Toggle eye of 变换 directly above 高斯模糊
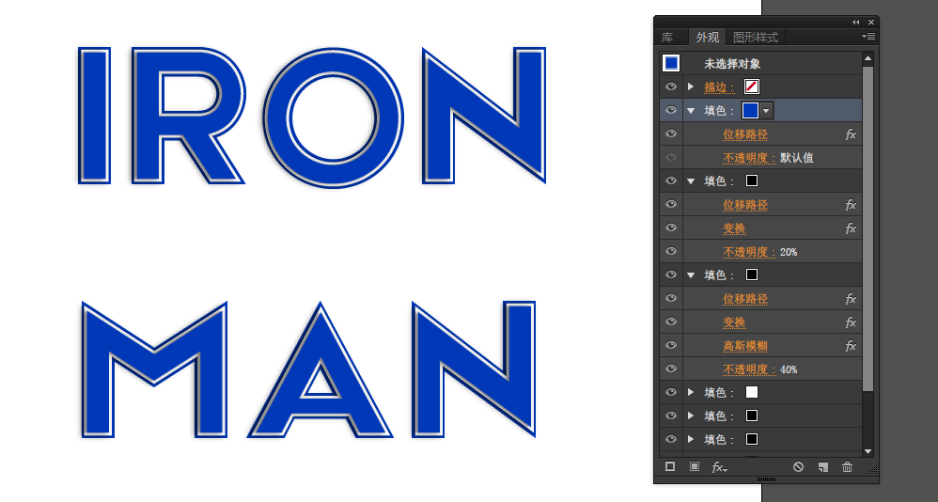This screenshot has height=502, width=938. pyautogui.click(x=671, y=322)
